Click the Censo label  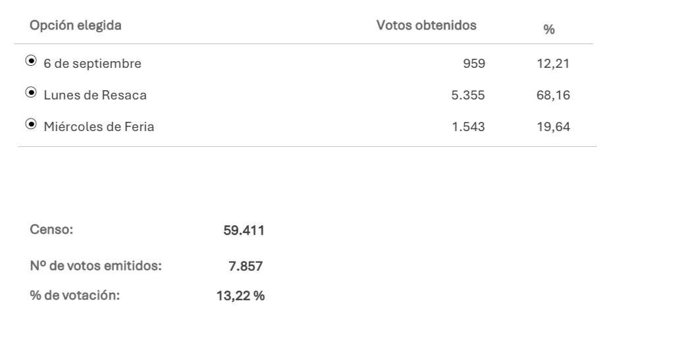click(51, 230)
